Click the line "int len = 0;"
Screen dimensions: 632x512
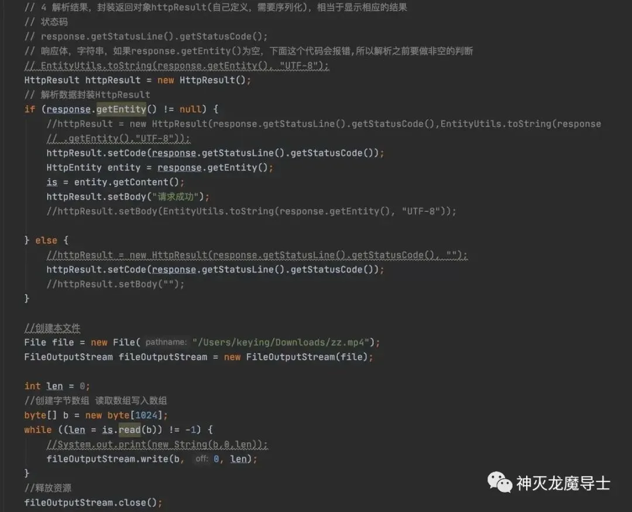point(57,386)
